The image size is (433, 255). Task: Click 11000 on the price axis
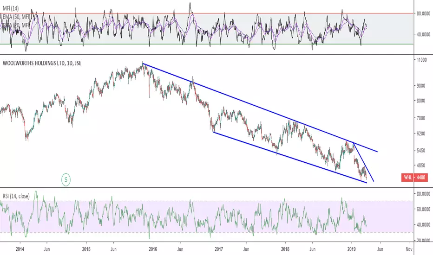coord(422,60)
